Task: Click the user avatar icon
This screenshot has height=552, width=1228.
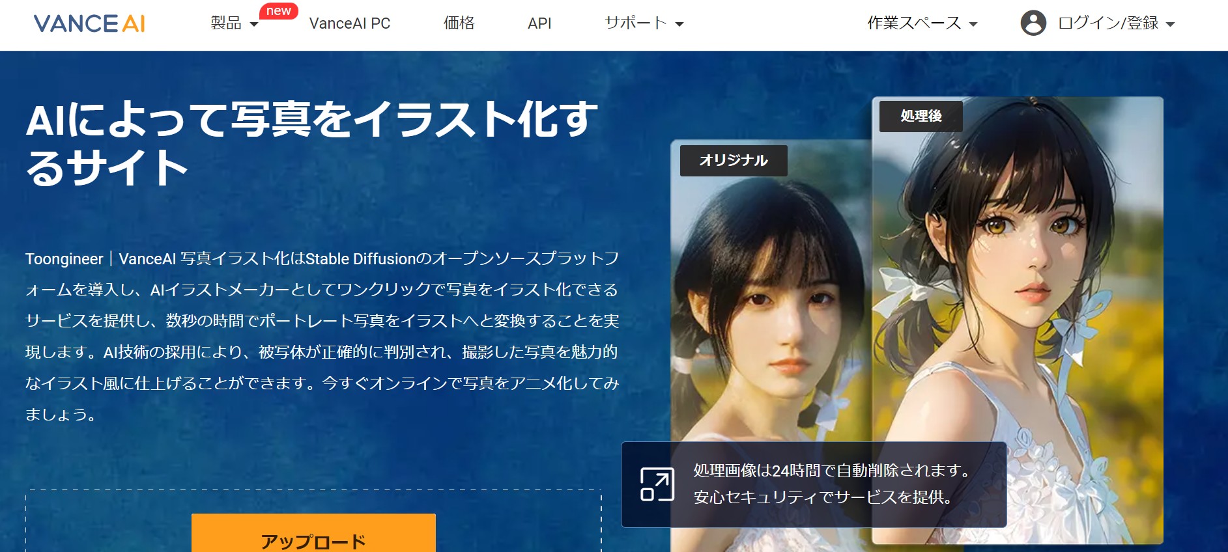Action: [x=1033, y=23]
